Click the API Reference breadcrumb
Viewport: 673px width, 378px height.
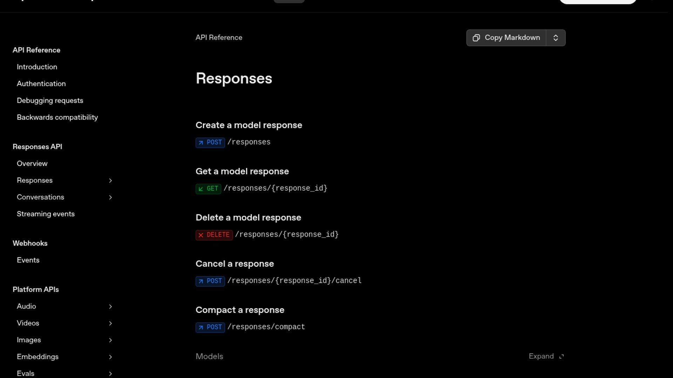coord(219,37)
